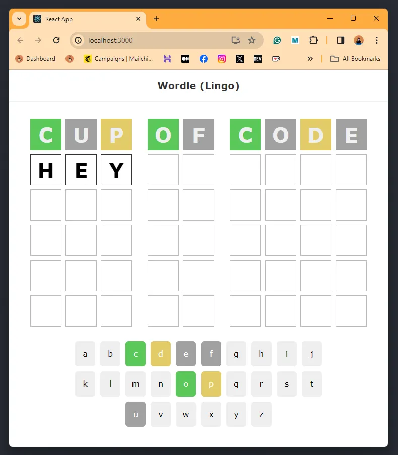Open the blue M extension icon
Screen dimensions: 398x455
[295, 40]
